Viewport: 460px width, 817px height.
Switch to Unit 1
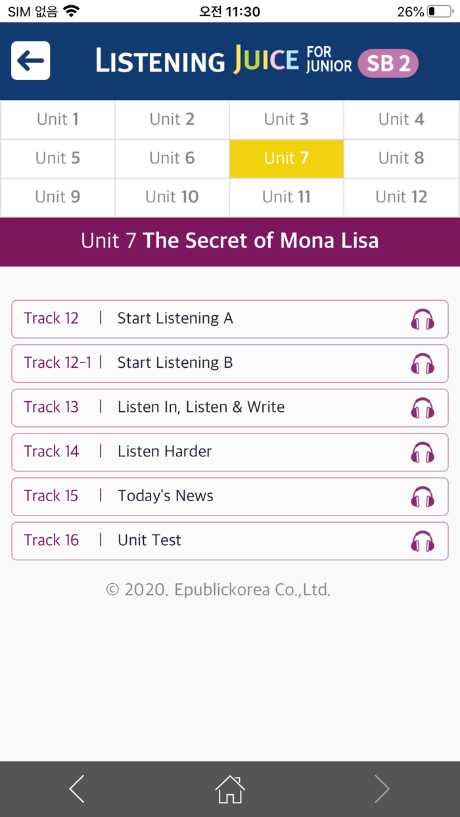click(57, 120)
